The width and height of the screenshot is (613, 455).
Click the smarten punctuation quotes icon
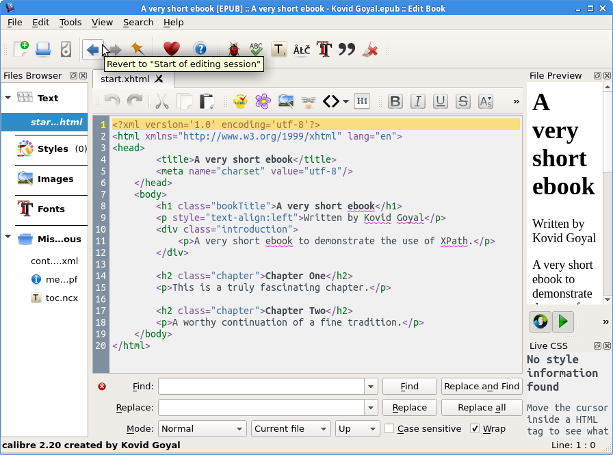click(347, 49)
